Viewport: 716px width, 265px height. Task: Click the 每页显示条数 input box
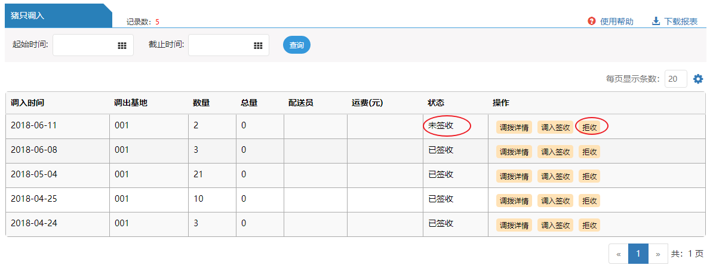coord(675,79)
